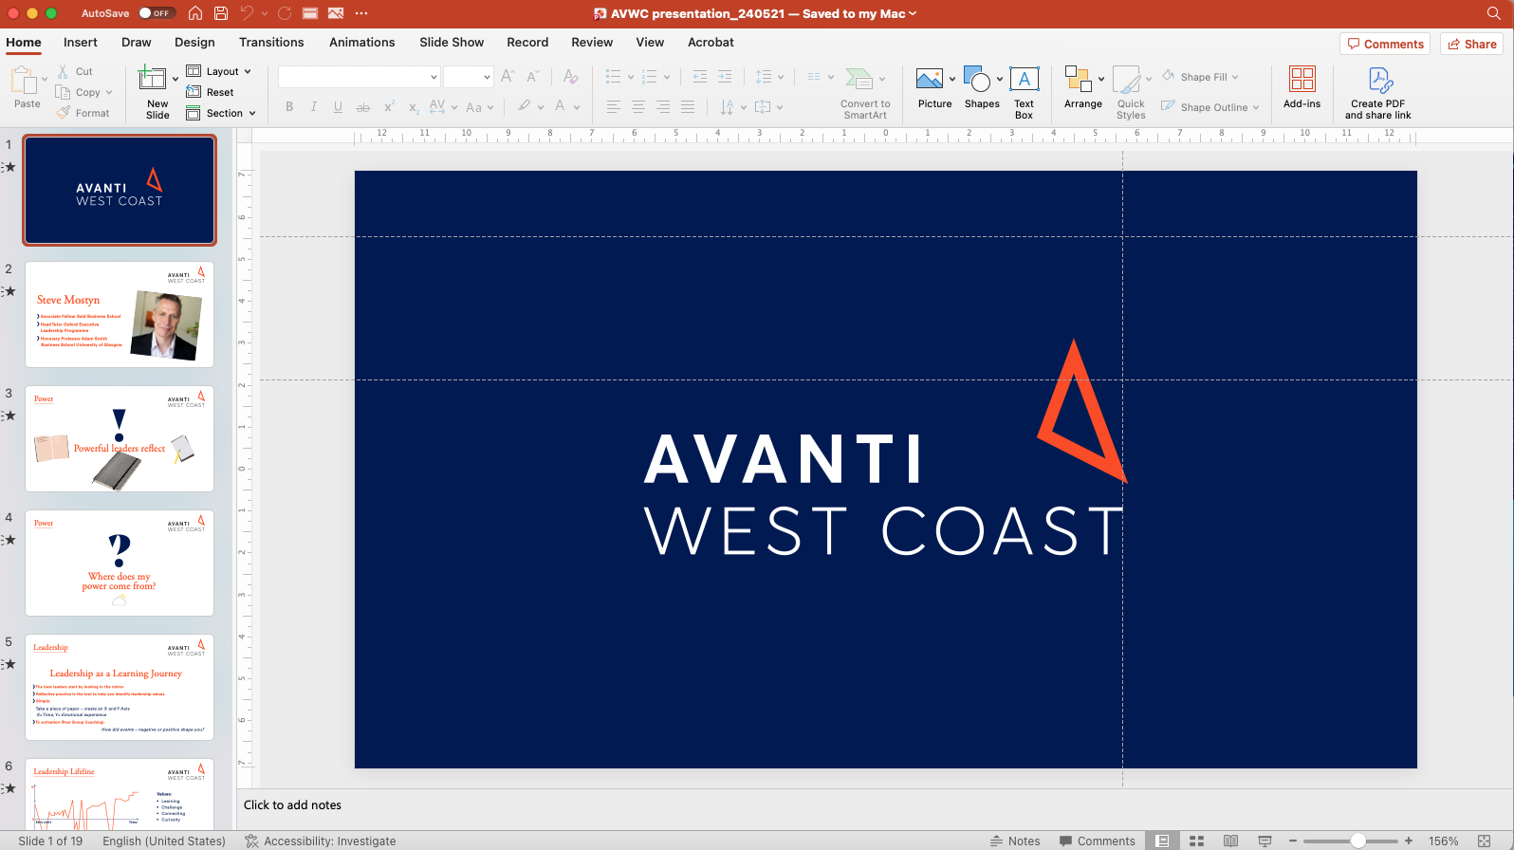Expand the Picture dropdown arrow

coord(952,79)
